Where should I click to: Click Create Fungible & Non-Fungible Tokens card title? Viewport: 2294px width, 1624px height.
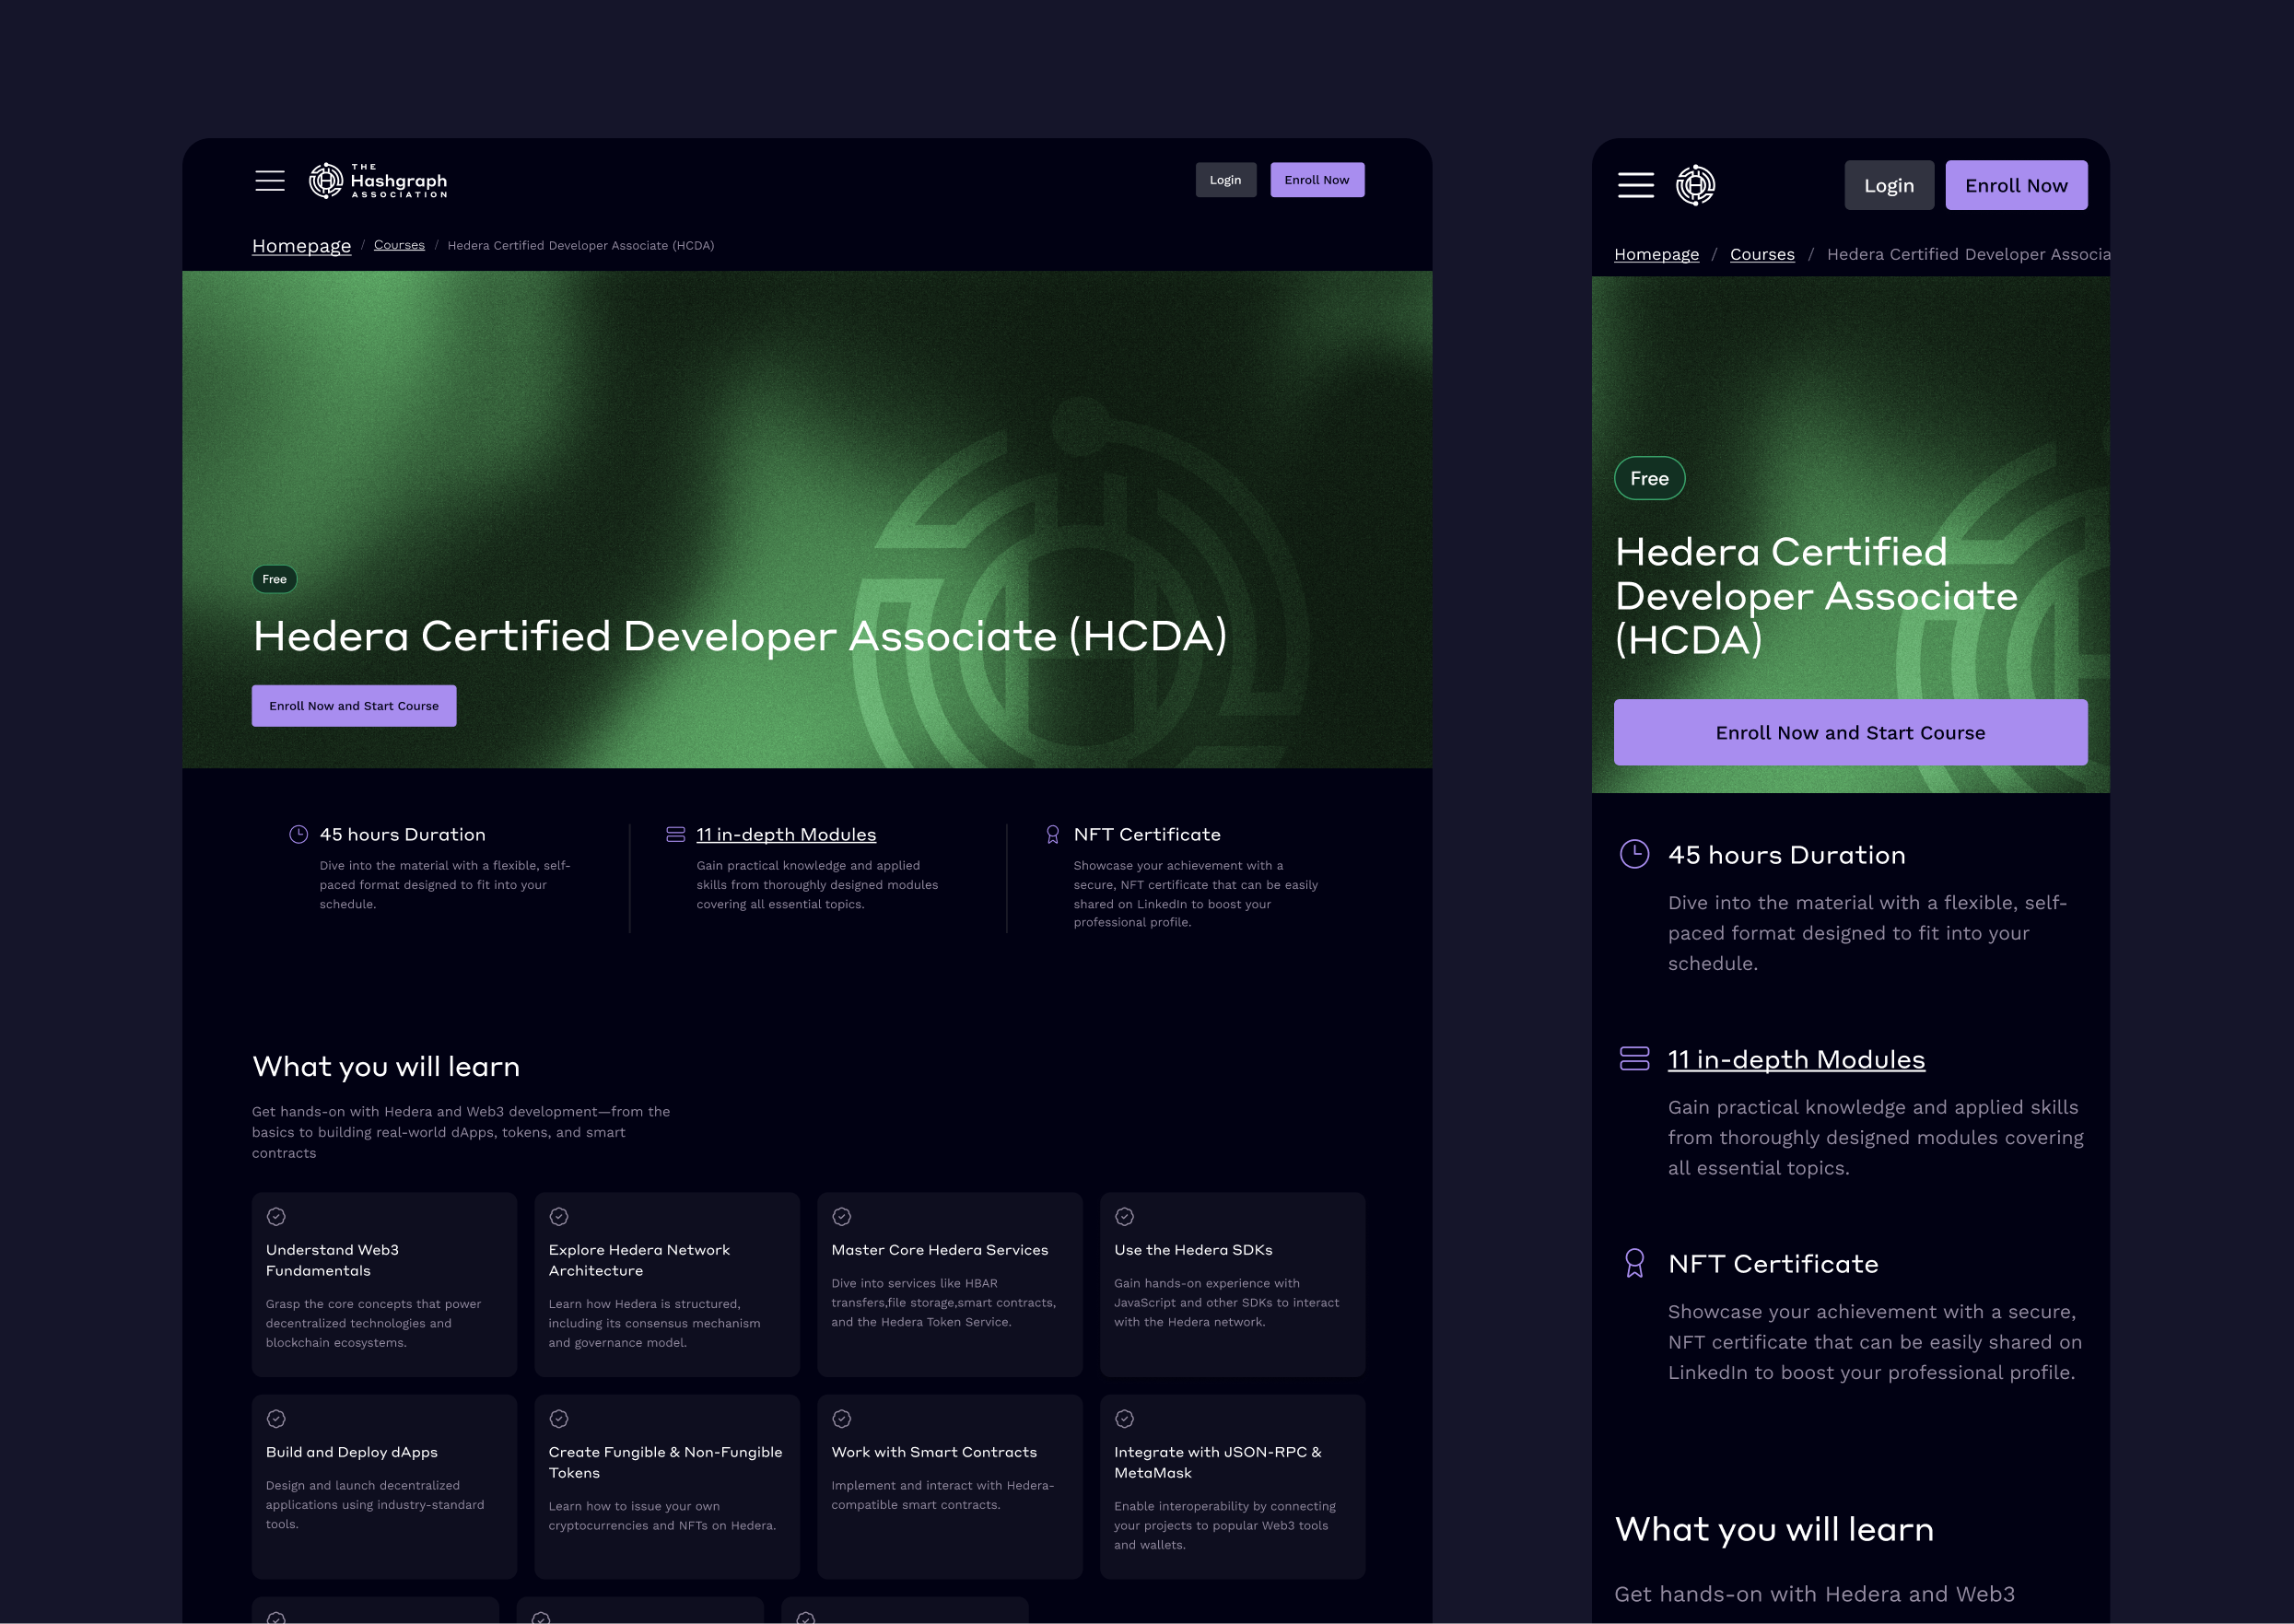click(x=665, y=1462)
